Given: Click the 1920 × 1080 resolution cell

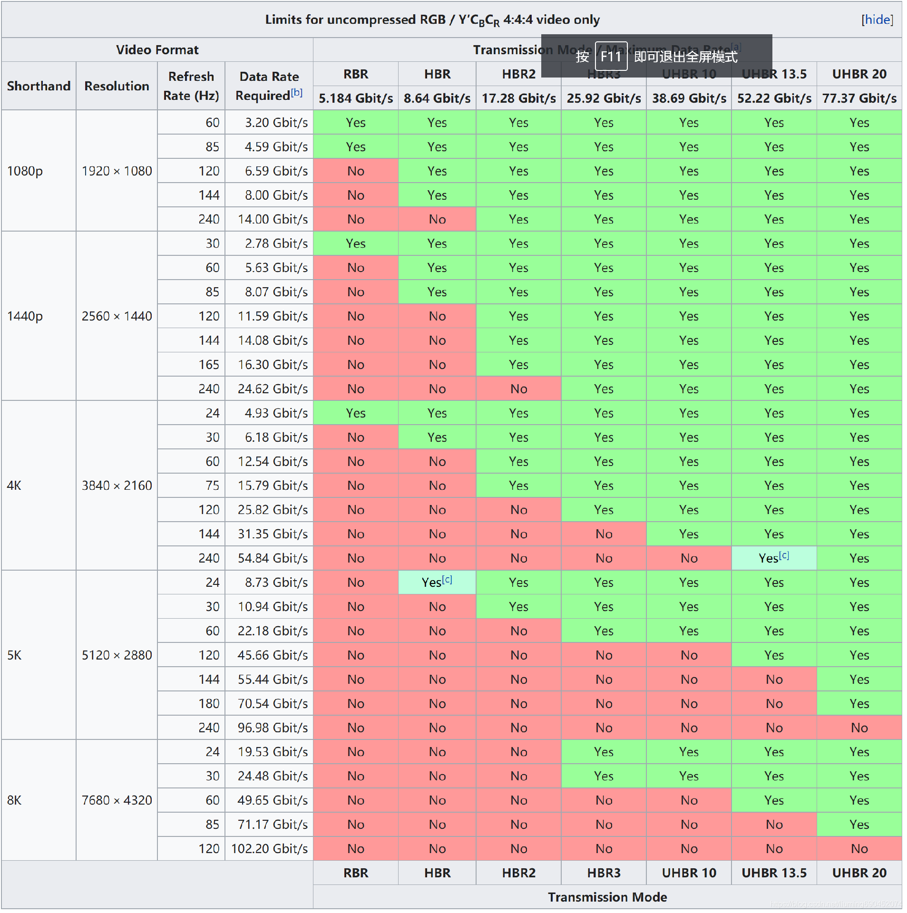Looking at the screenshot, I should [x=117, y=171].
